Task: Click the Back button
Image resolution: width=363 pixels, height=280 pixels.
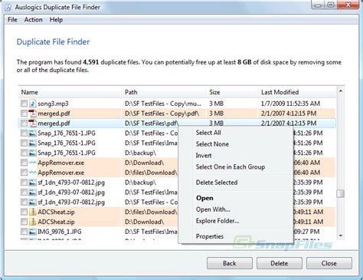Action: click(230, 263)
